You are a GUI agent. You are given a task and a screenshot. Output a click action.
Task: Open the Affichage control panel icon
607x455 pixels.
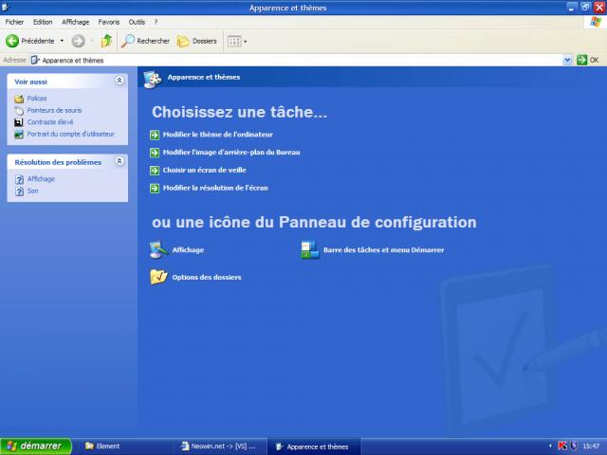point(158,249)
